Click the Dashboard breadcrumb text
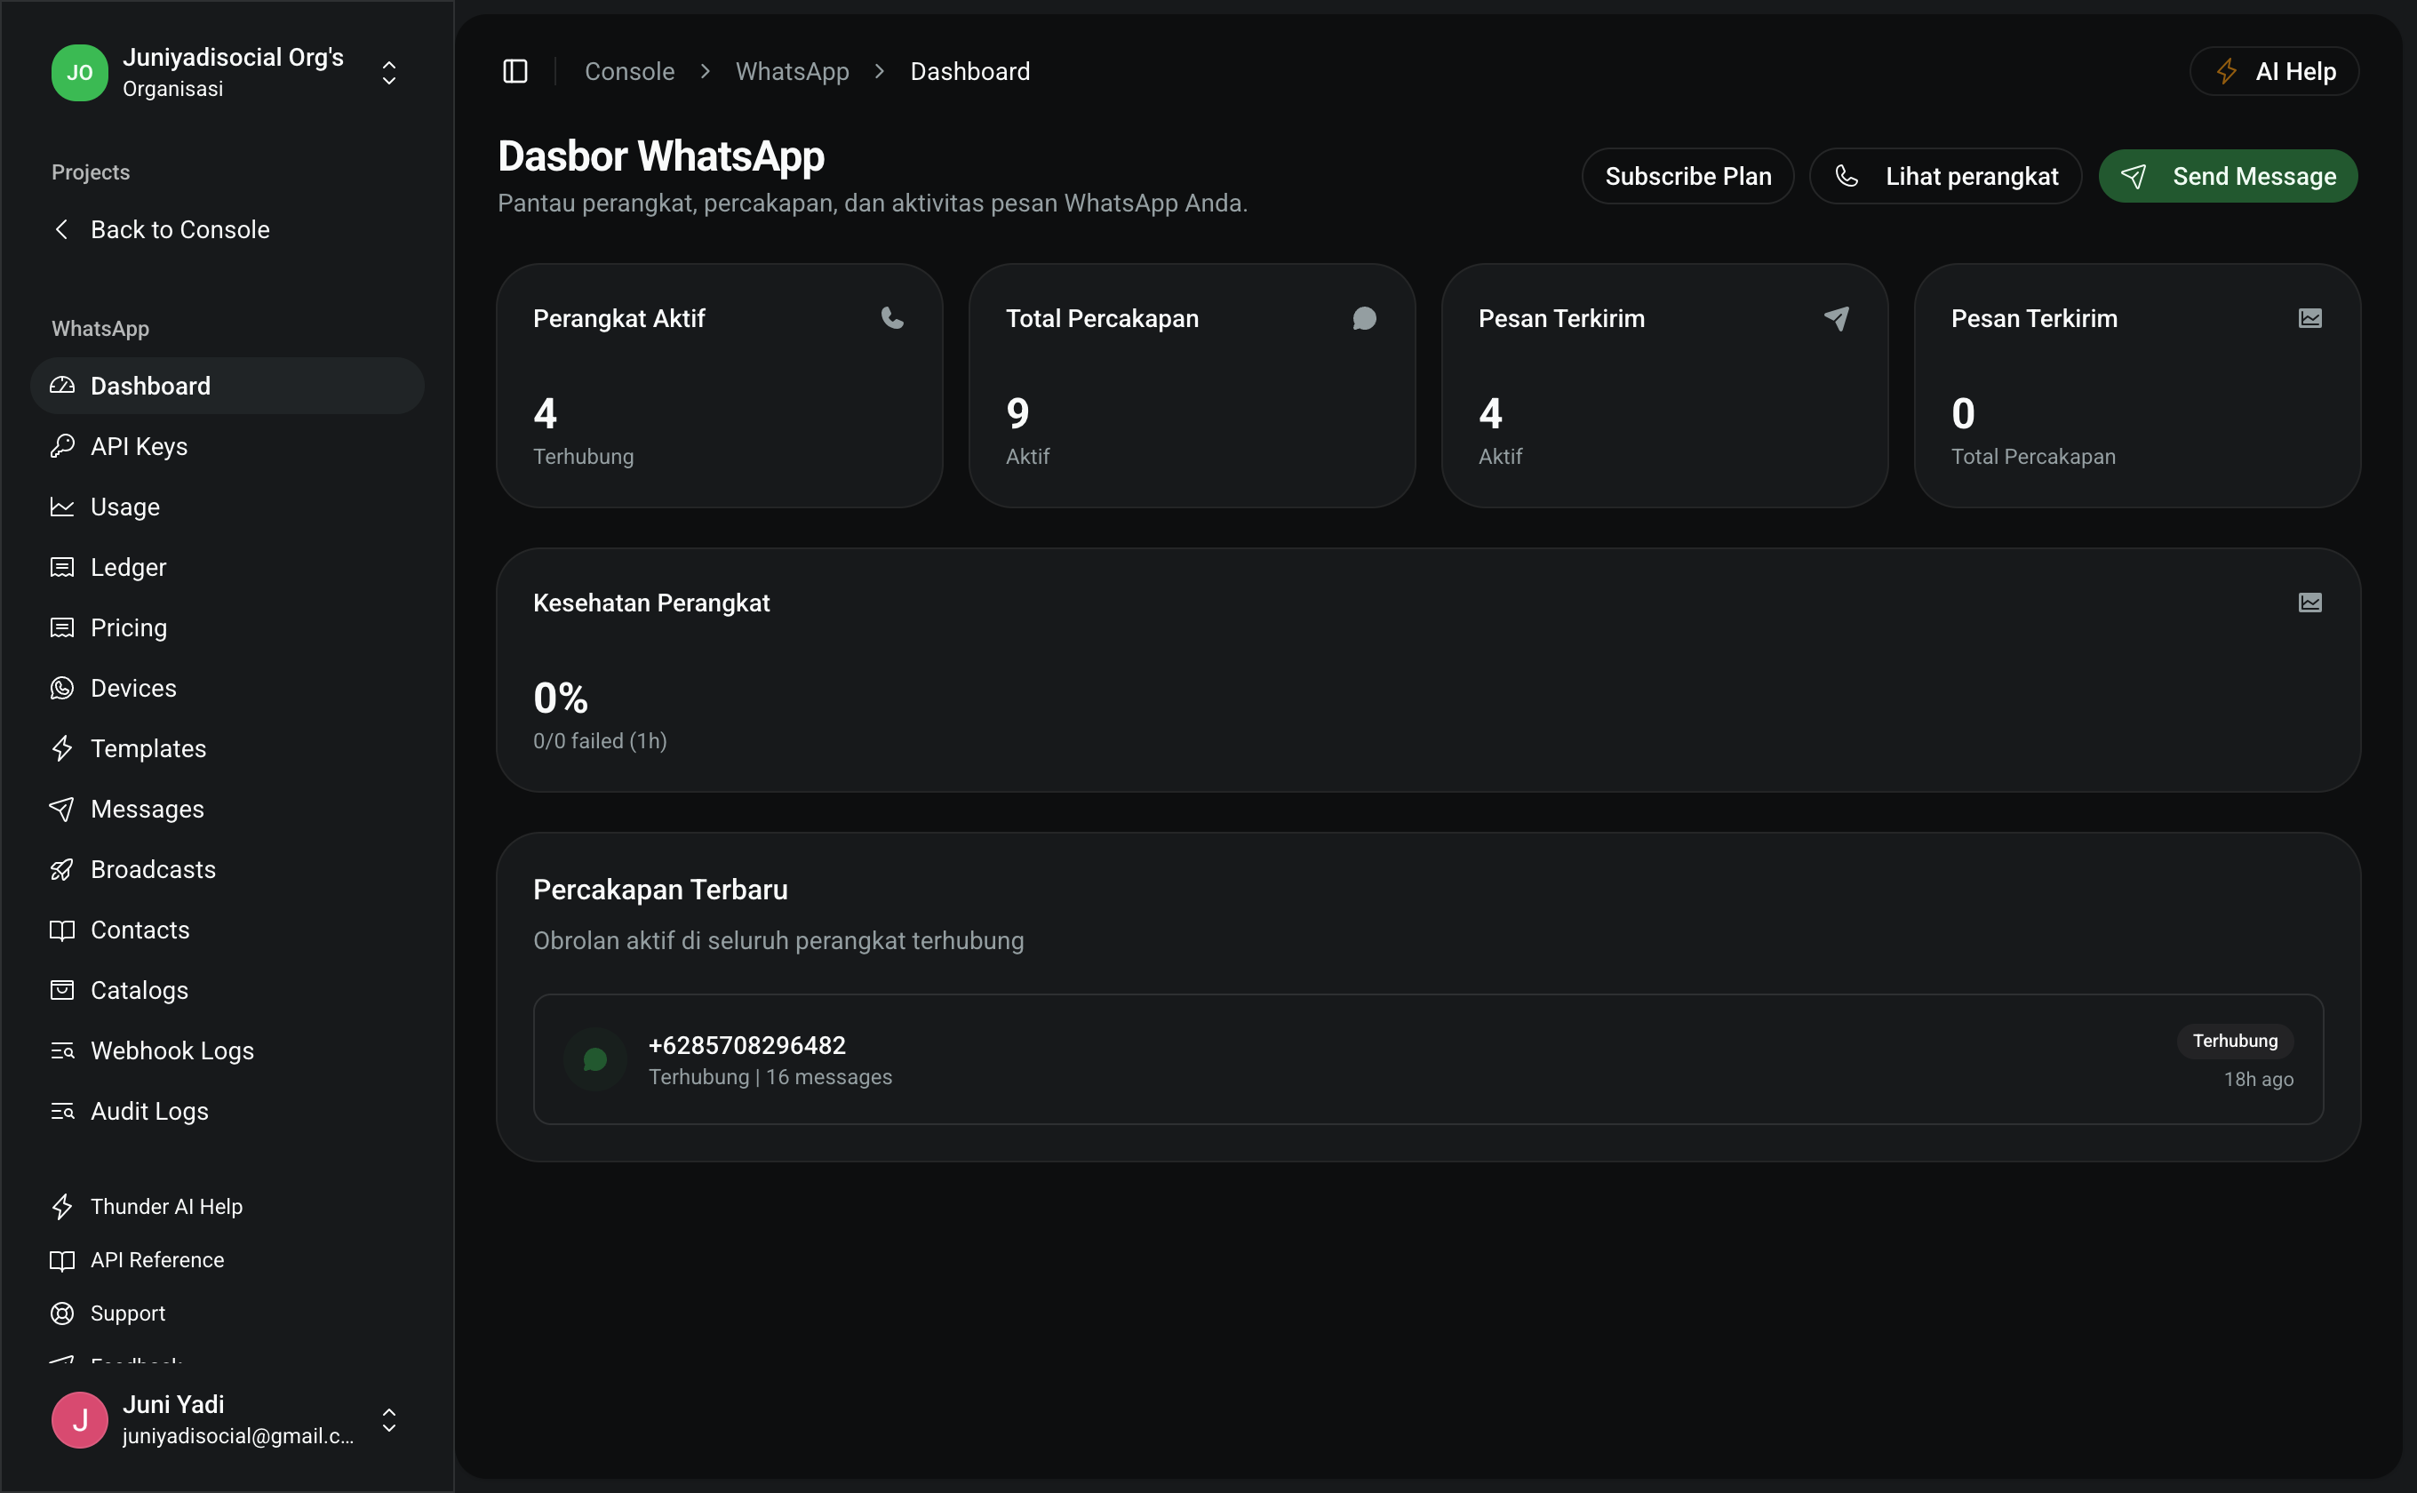This screenshot has height=1493, width=2417. click(970, 71)
